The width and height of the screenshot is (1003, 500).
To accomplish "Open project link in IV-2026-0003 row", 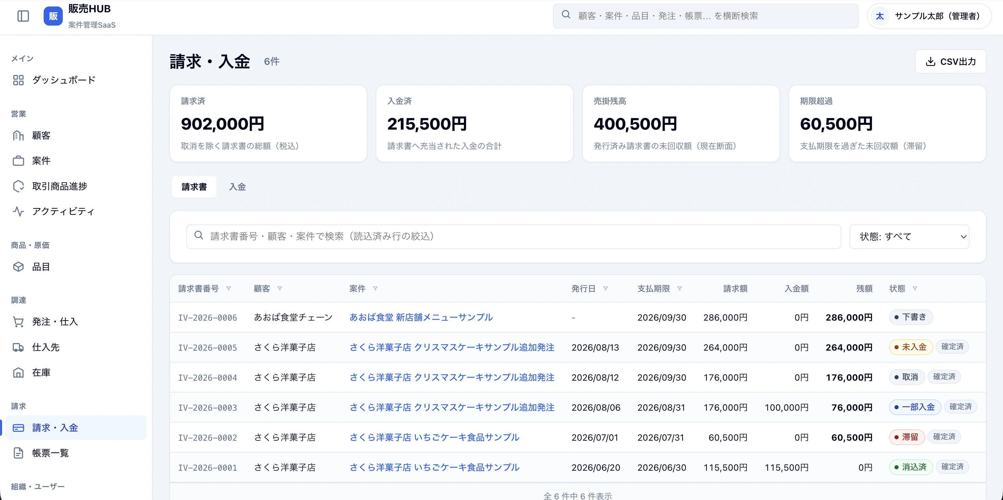I will pyautogui.click(x=452, y=407).
